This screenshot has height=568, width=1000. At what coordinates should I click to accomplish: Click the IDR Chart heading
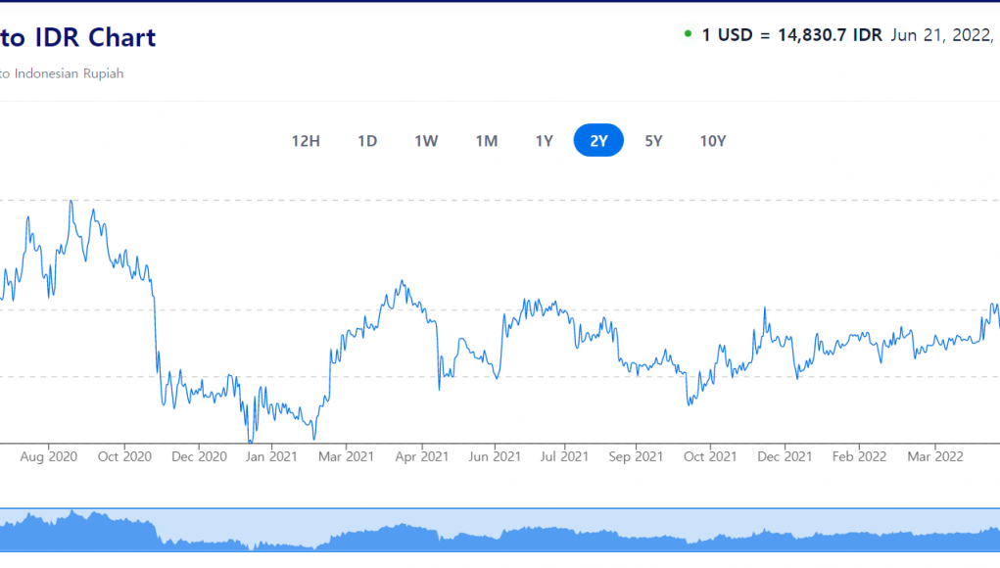pyautogui.click(x=78, y=37)
